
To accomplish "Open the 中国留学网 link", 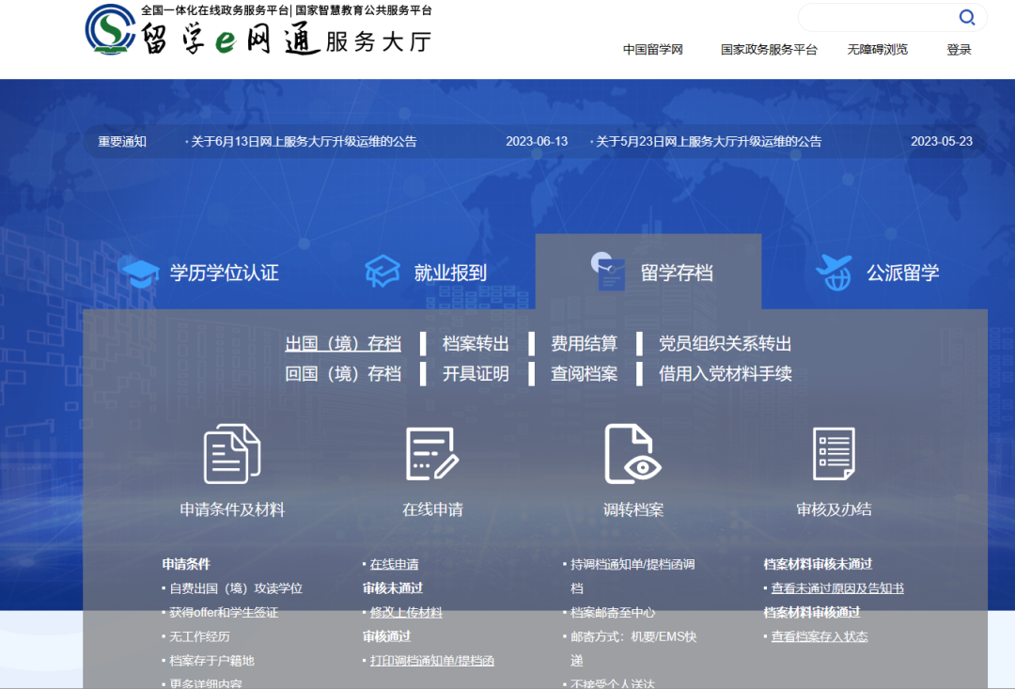I will tap(652, 50).
